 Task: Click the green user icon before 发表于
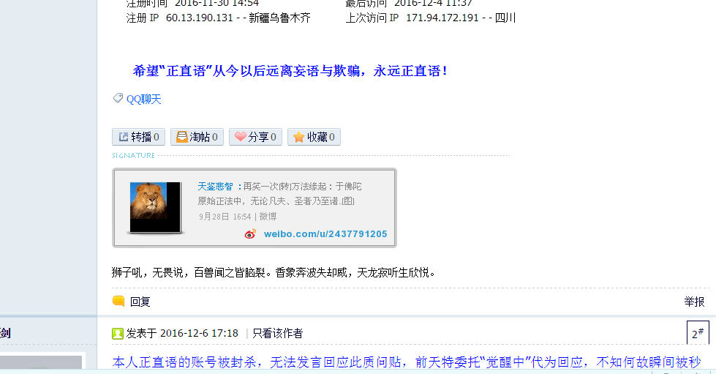[x=117, y=333]
